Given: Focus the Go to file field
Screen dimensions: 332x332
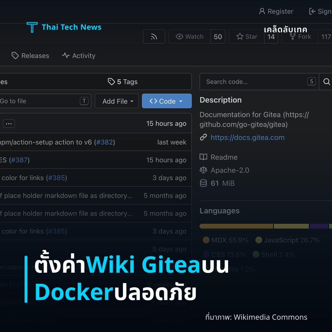Looking at the screenshot, I should 45,101.
